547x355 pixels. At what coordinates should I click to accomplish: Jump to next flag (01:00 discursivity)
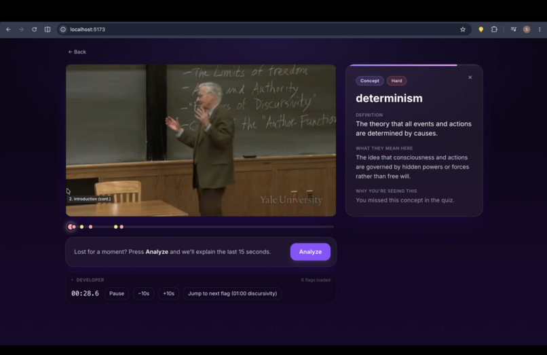click(x=232, y=293)
